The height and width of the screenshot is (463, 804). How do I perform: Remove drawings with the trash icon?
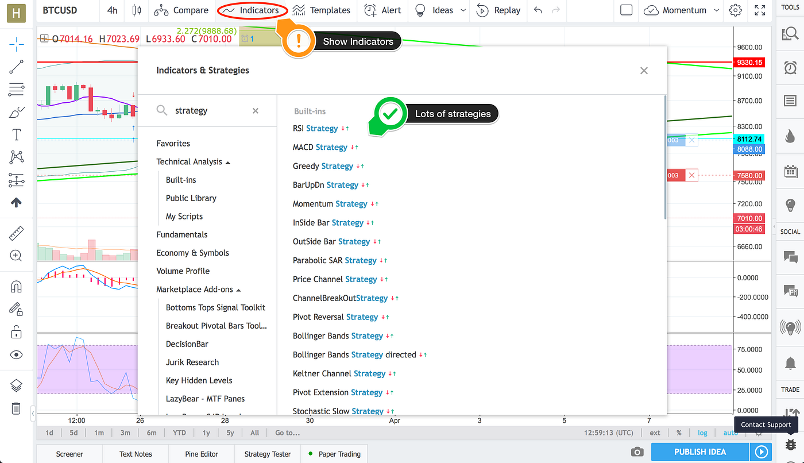16,408
